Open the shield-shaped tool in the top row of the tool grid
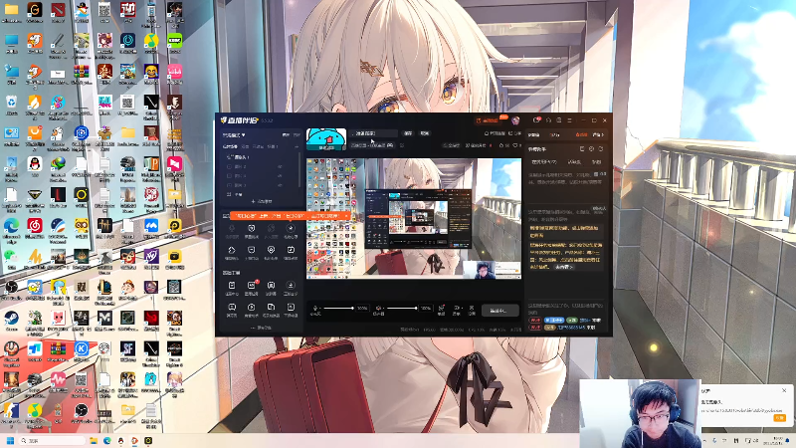The image size is (796, 448). [252, 230]
